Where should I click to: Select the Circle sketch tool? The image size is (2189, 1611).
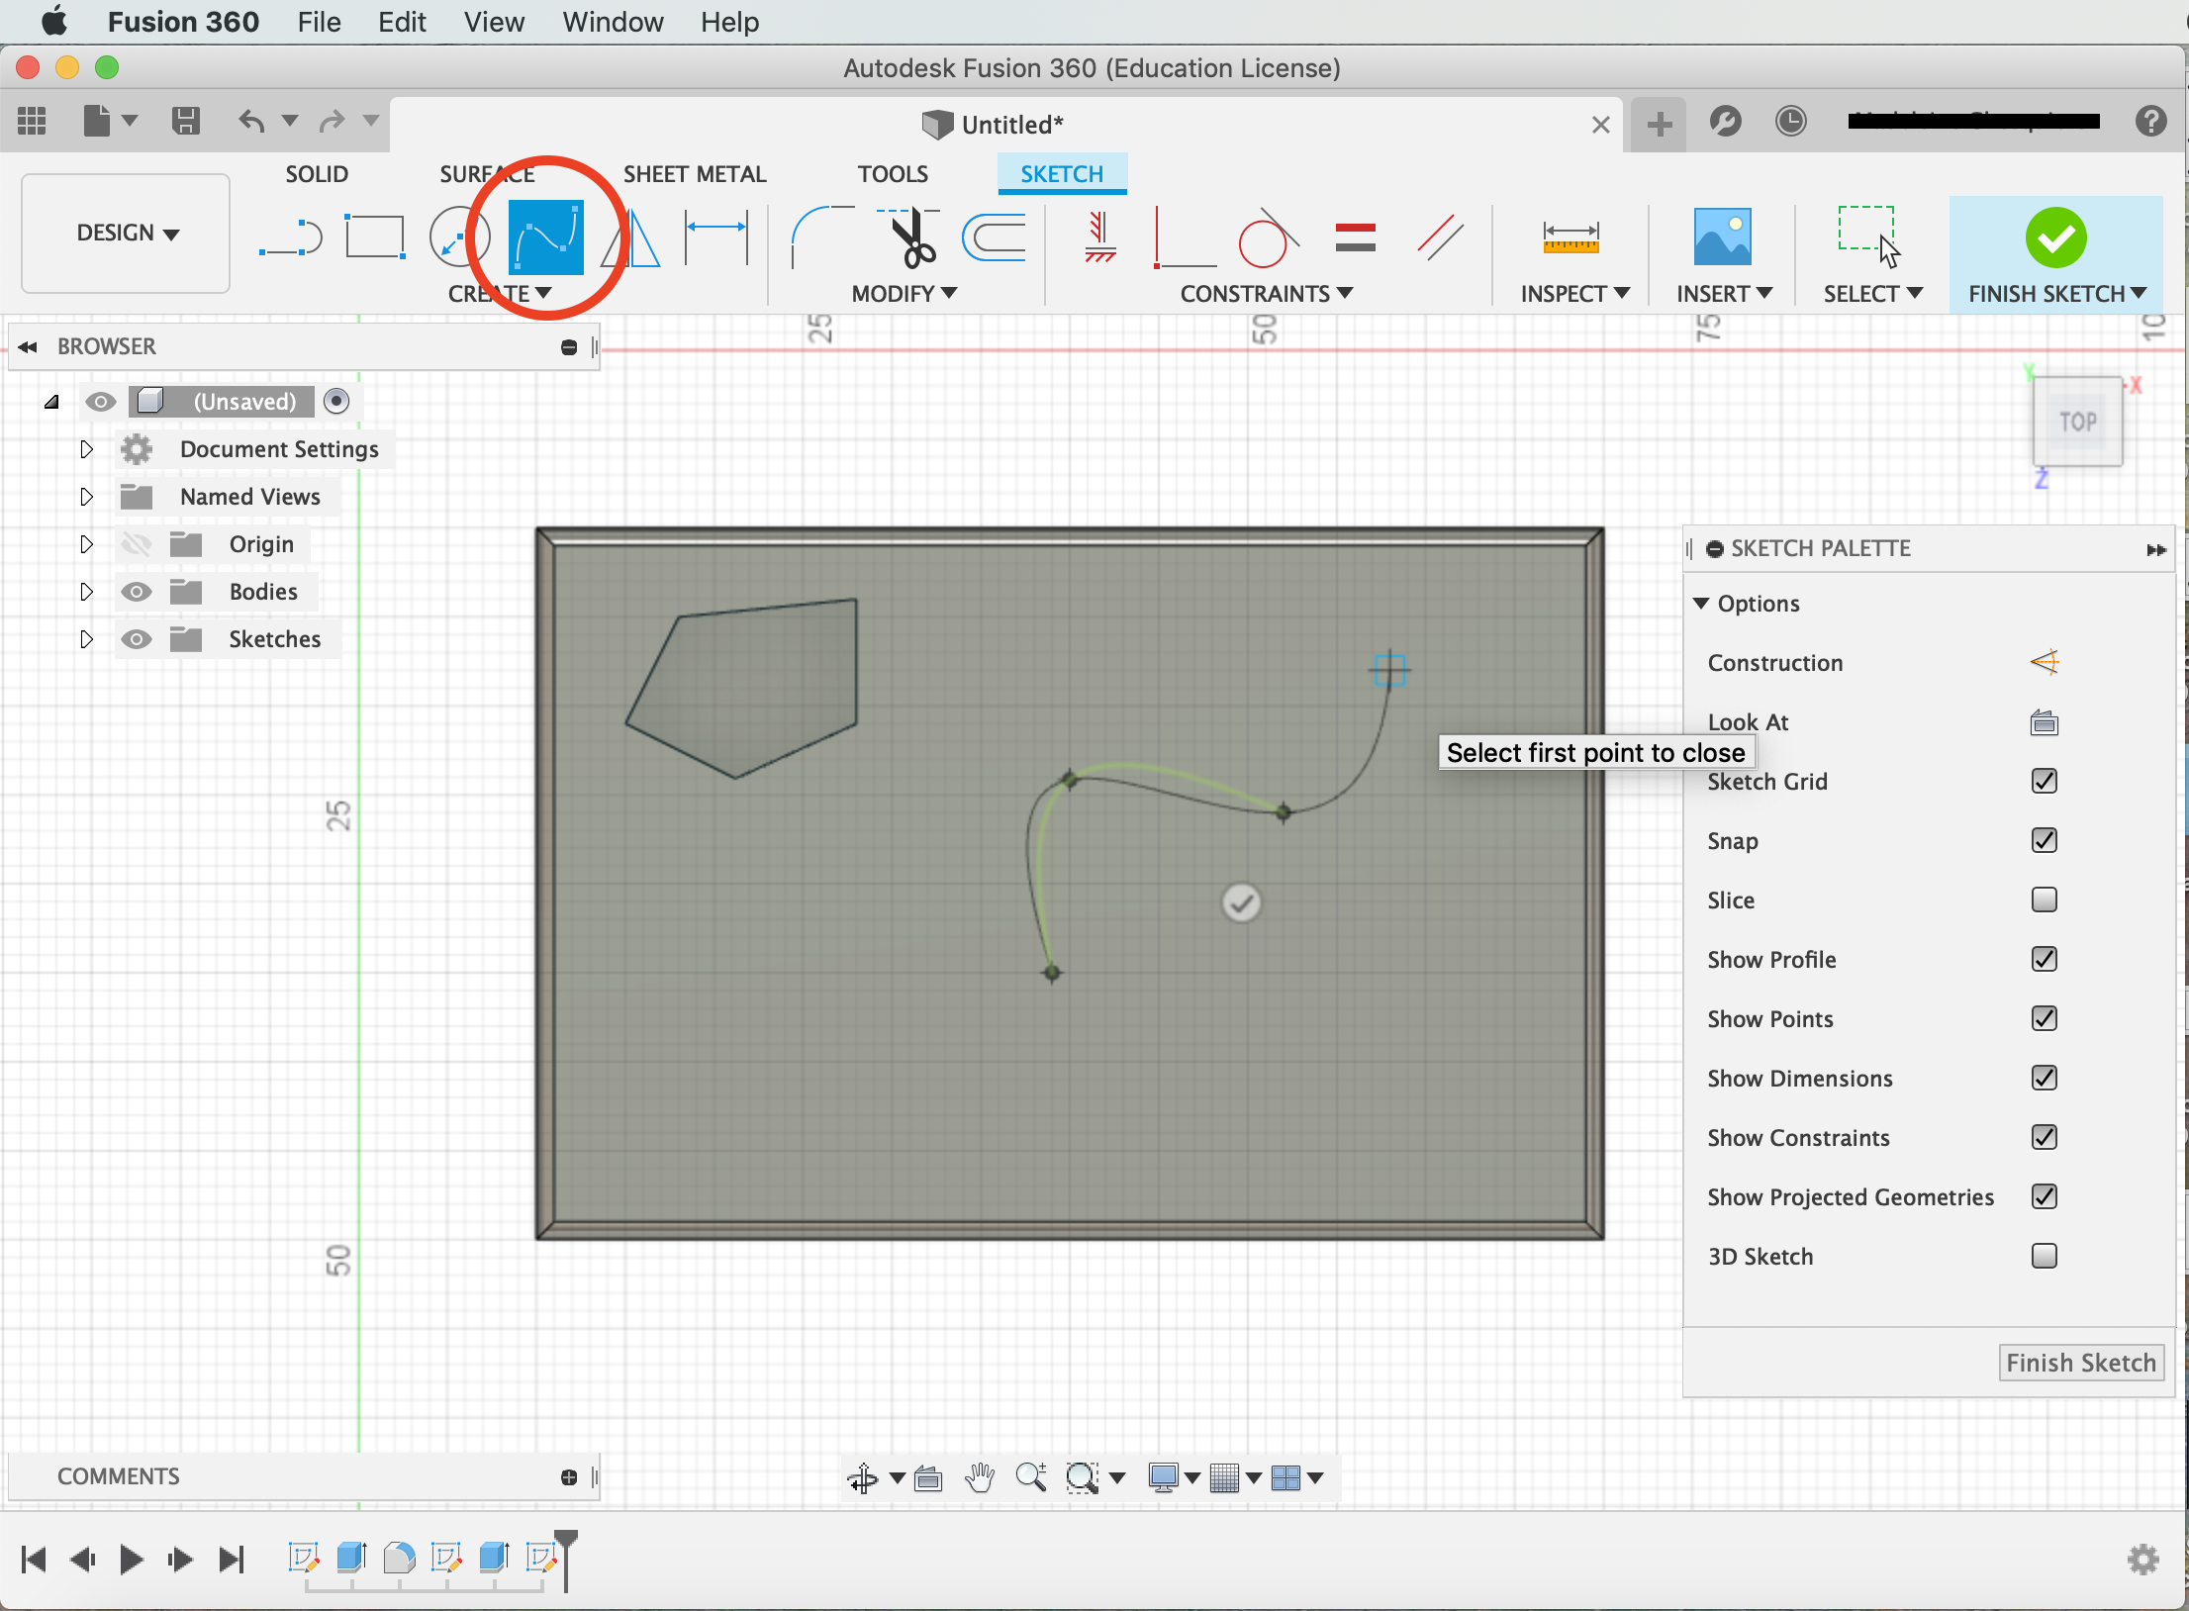457,237
